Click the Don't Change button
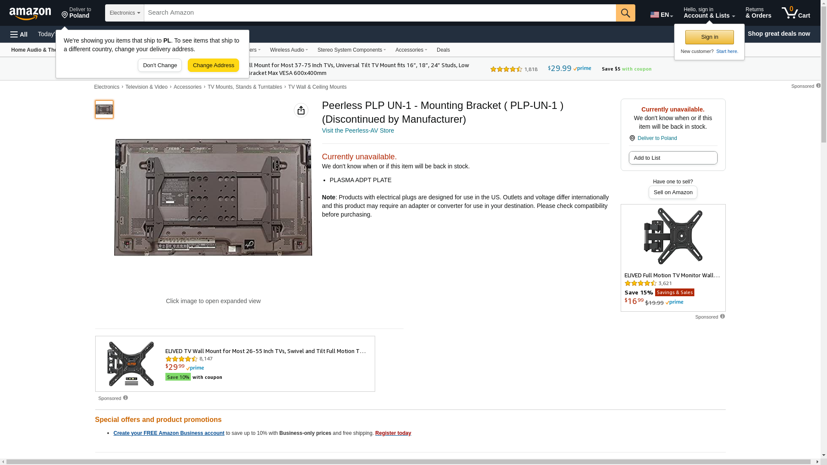The height and width of the screenshot is (465, 827). (x=159, y=65)
